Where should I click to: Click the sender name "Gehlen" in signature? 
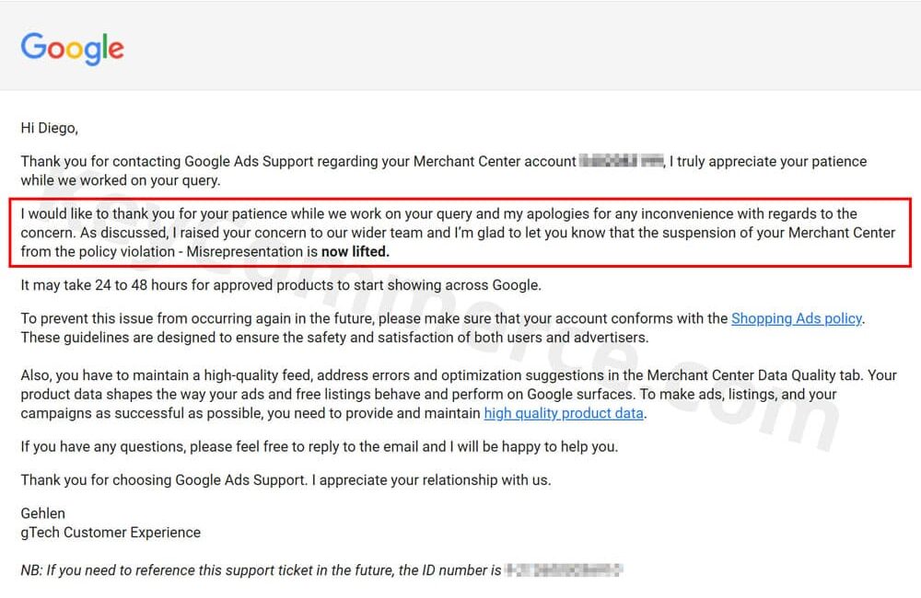[x=43, y=513]
